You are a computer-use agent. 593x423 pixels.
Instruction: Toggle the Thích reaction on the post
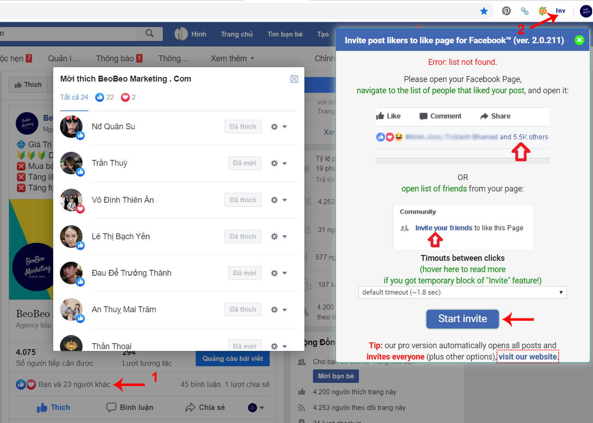point(53,407)
